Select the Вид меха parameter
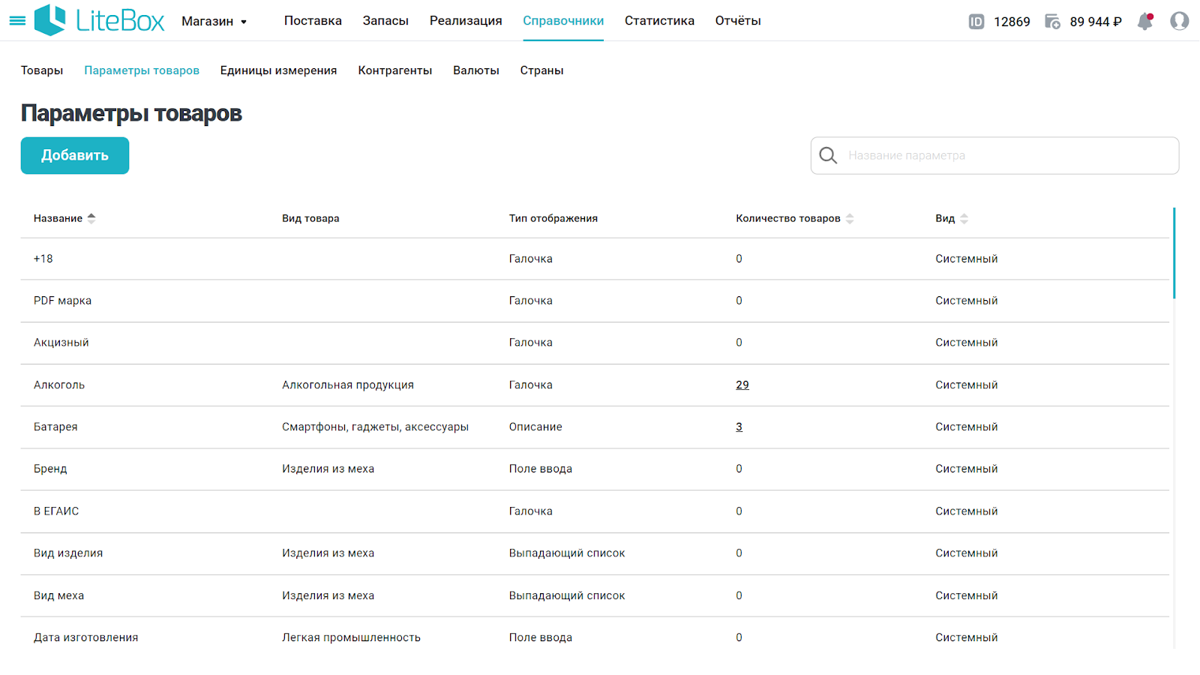Image resolution: width=1200 pixels, height=675 pixels. click(58, 595)
